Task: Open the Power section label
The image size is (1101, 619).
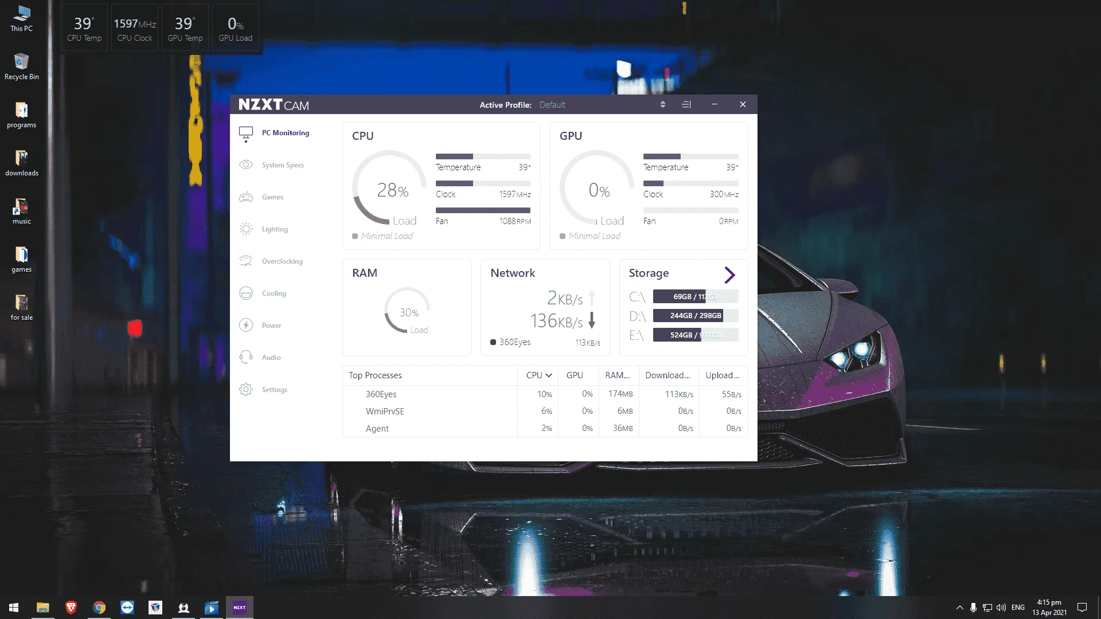Action: click(x=271, y=326)
